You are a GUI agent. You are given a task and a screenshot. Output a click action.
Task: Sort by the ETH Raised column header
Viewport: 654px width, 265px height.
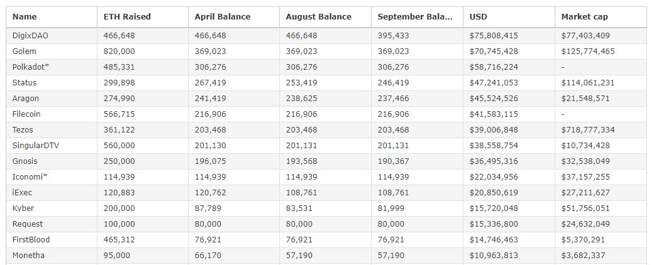tap(127, 17)
